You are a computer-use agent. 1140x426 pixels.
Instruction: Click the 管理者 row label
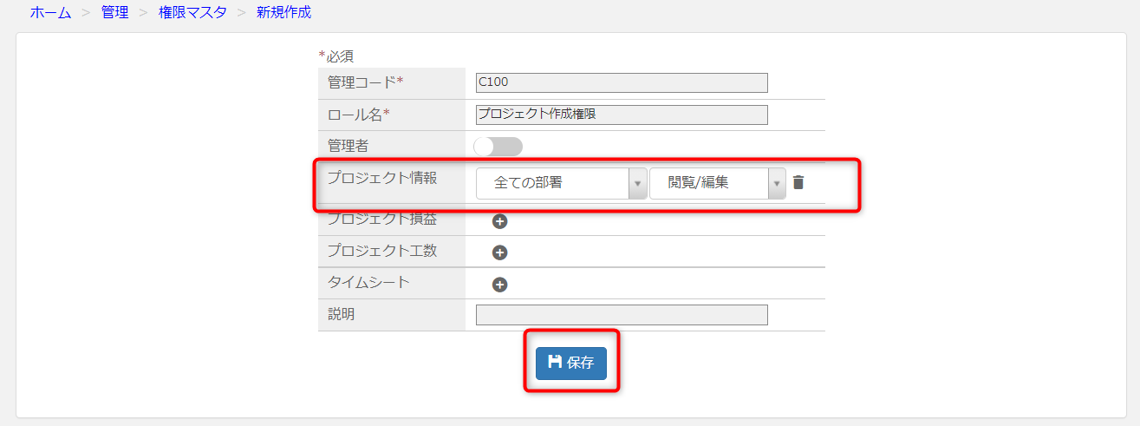pos(348,146)
